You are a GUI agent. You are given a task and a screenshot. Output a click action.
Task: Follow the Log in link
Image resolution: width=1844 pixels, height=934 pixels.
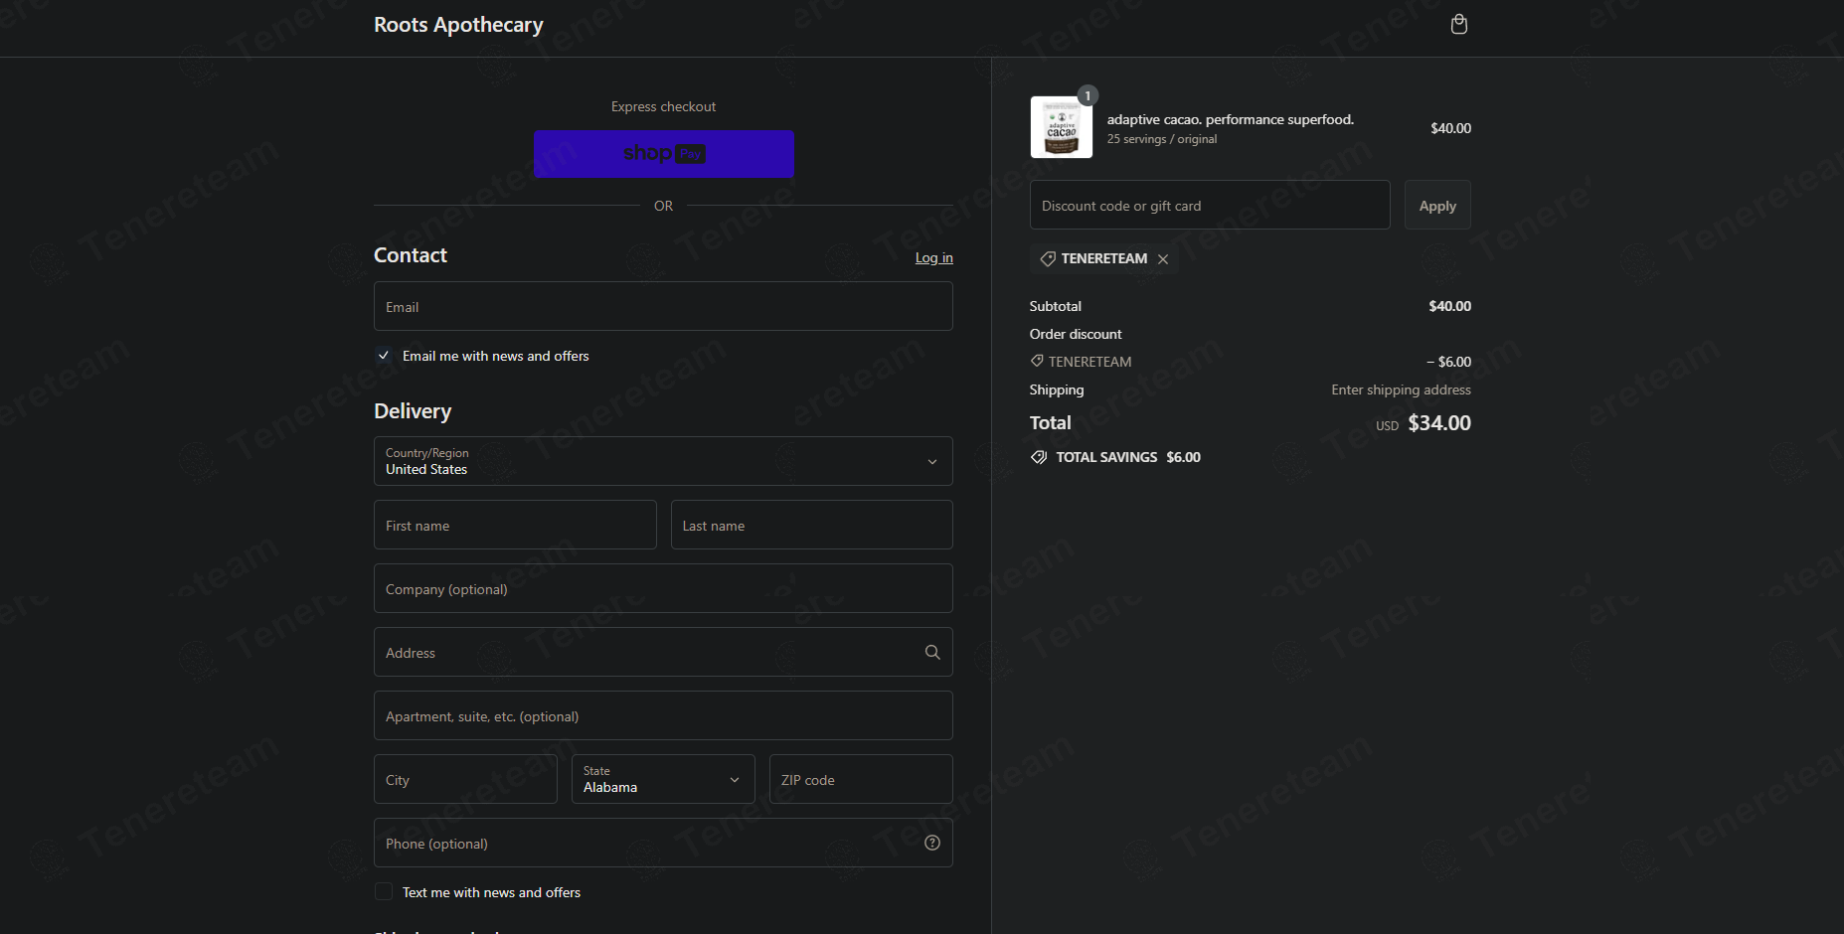(x=933, y=258)
